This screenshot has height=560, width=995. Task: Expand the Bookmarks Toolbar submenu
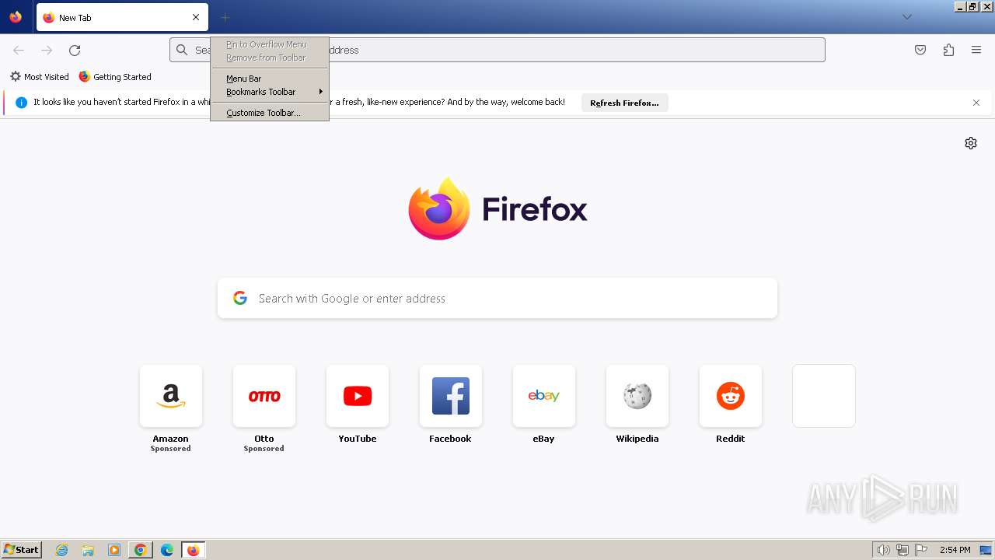point(270,92)
